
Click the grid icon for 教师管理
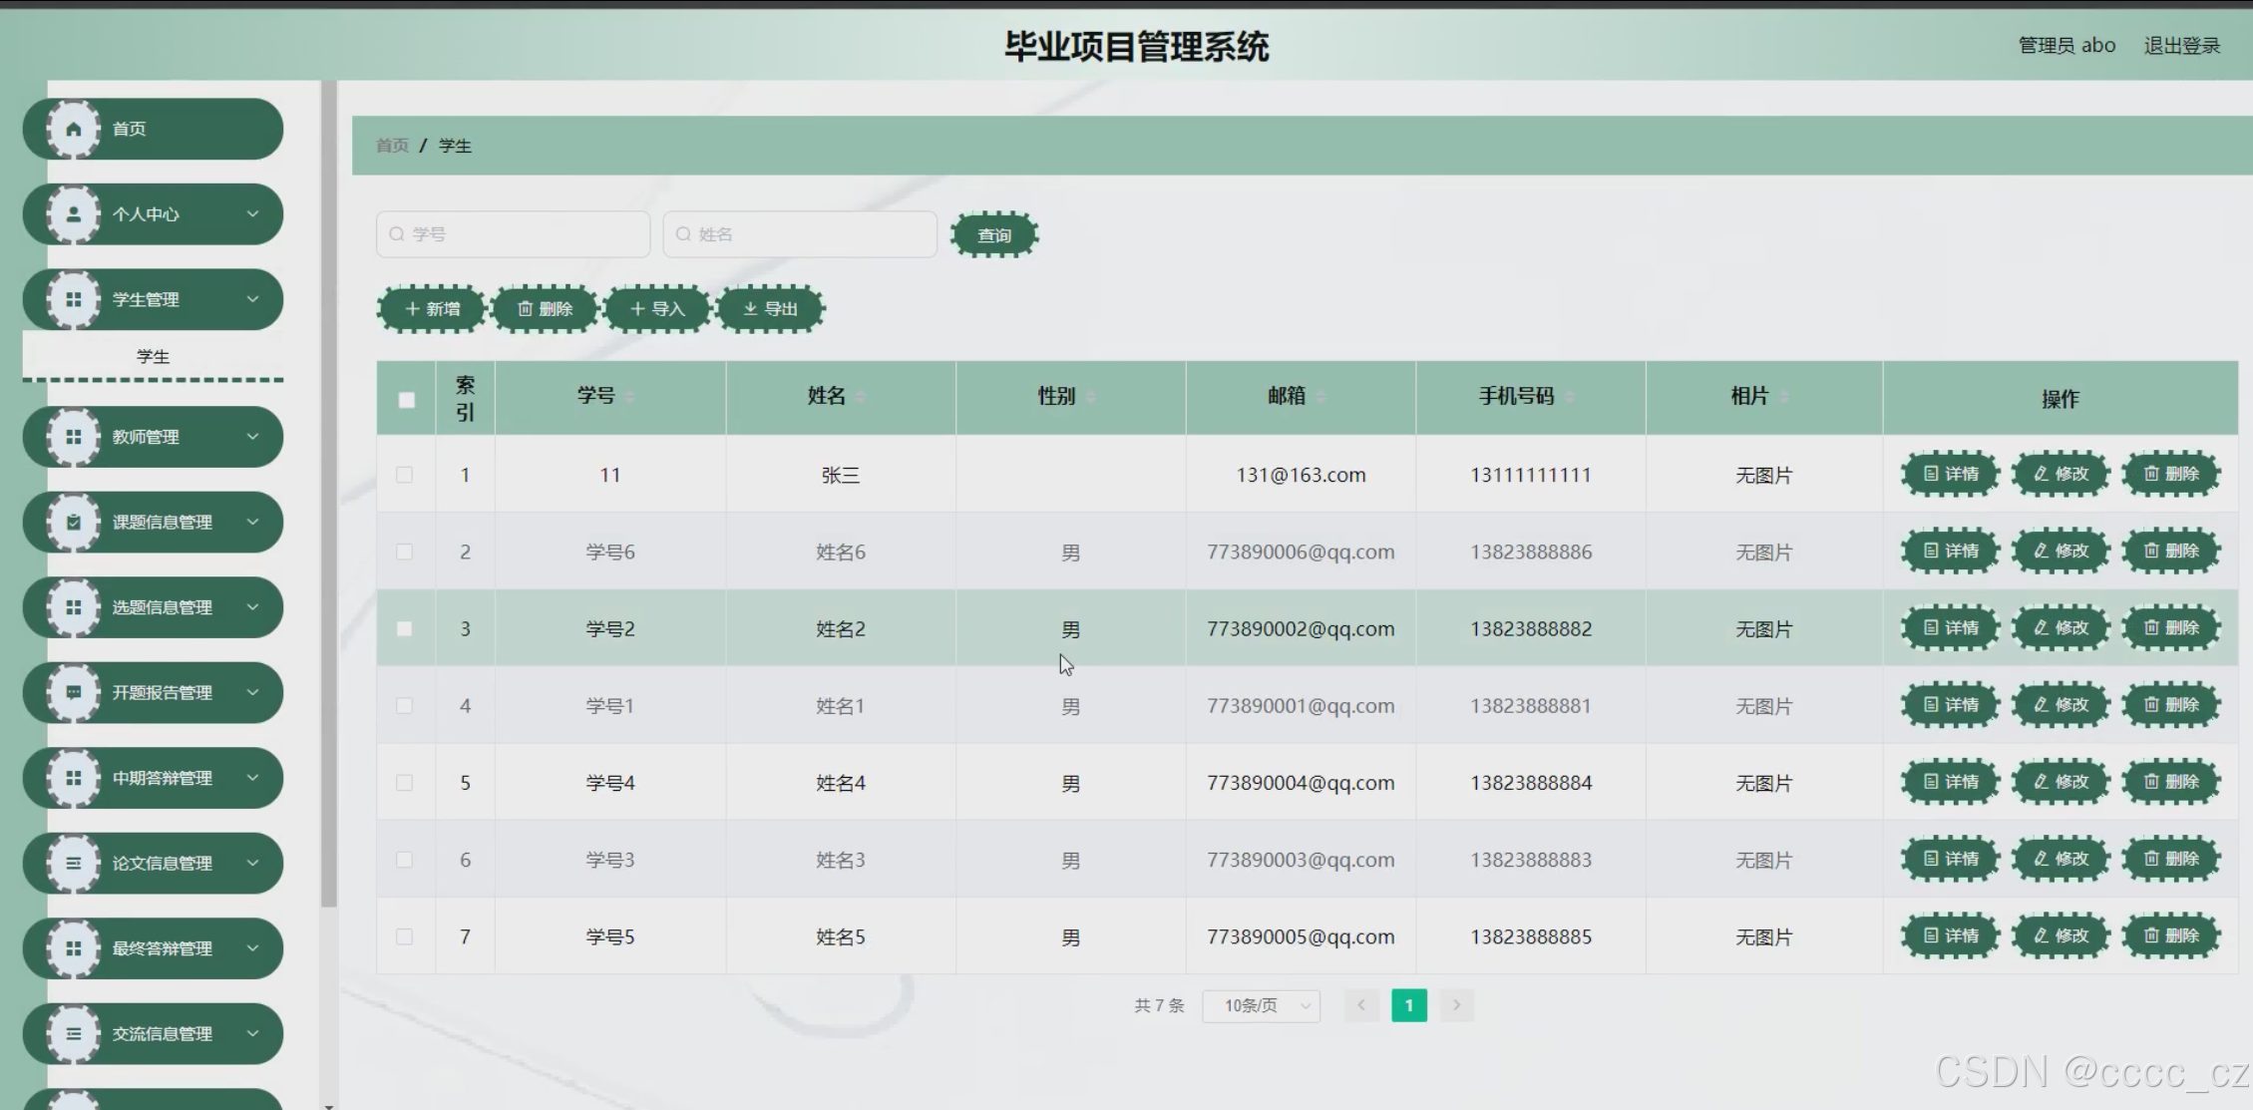(x=74, y=437)
